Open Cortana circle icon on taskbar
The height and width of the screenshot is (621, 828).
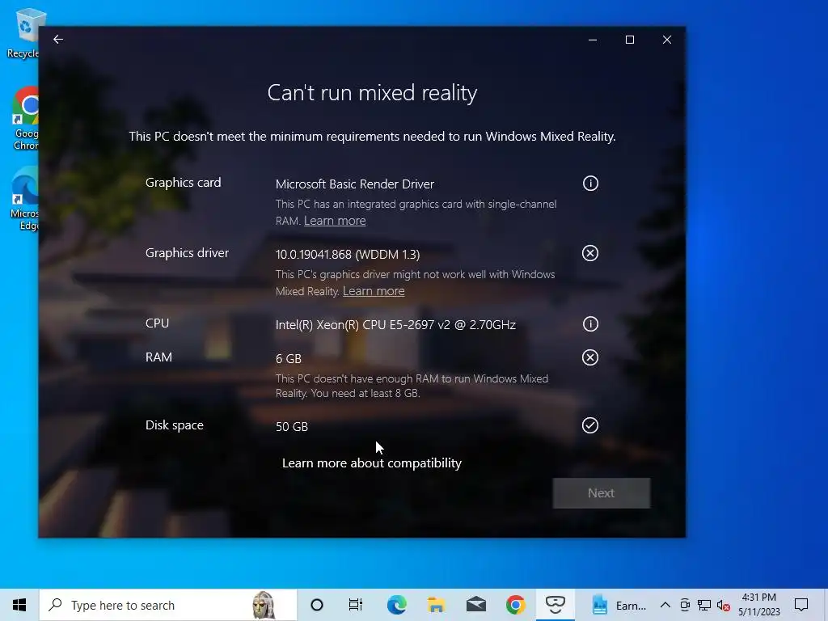point(317,605)
